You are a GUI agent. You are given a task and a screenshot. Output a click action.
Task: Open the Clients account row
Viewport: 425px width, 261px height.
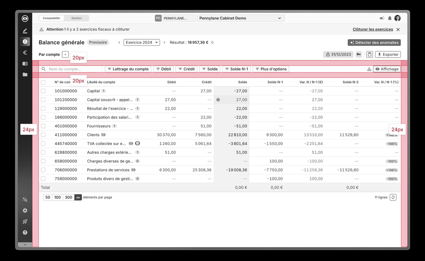(x=220, y=135)
